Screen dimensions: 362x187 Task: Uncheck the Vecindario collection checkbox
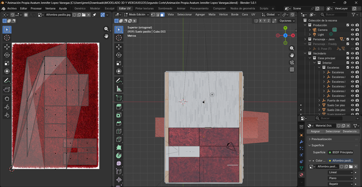coord(348,53)
